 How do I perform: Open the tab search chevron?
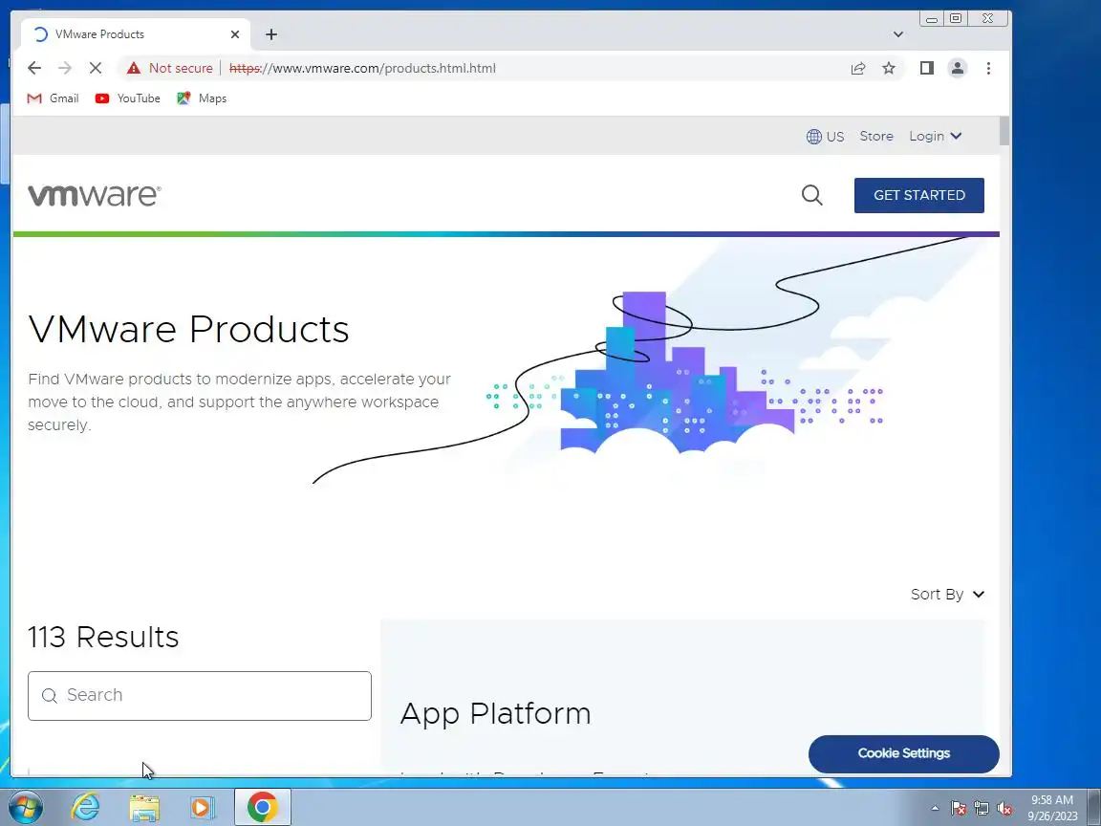(x=898, y=34)
